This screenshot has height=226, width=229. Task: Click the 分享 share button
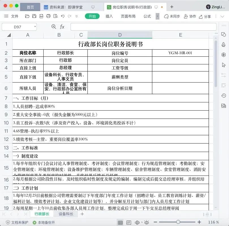click(x=205, y=16)
